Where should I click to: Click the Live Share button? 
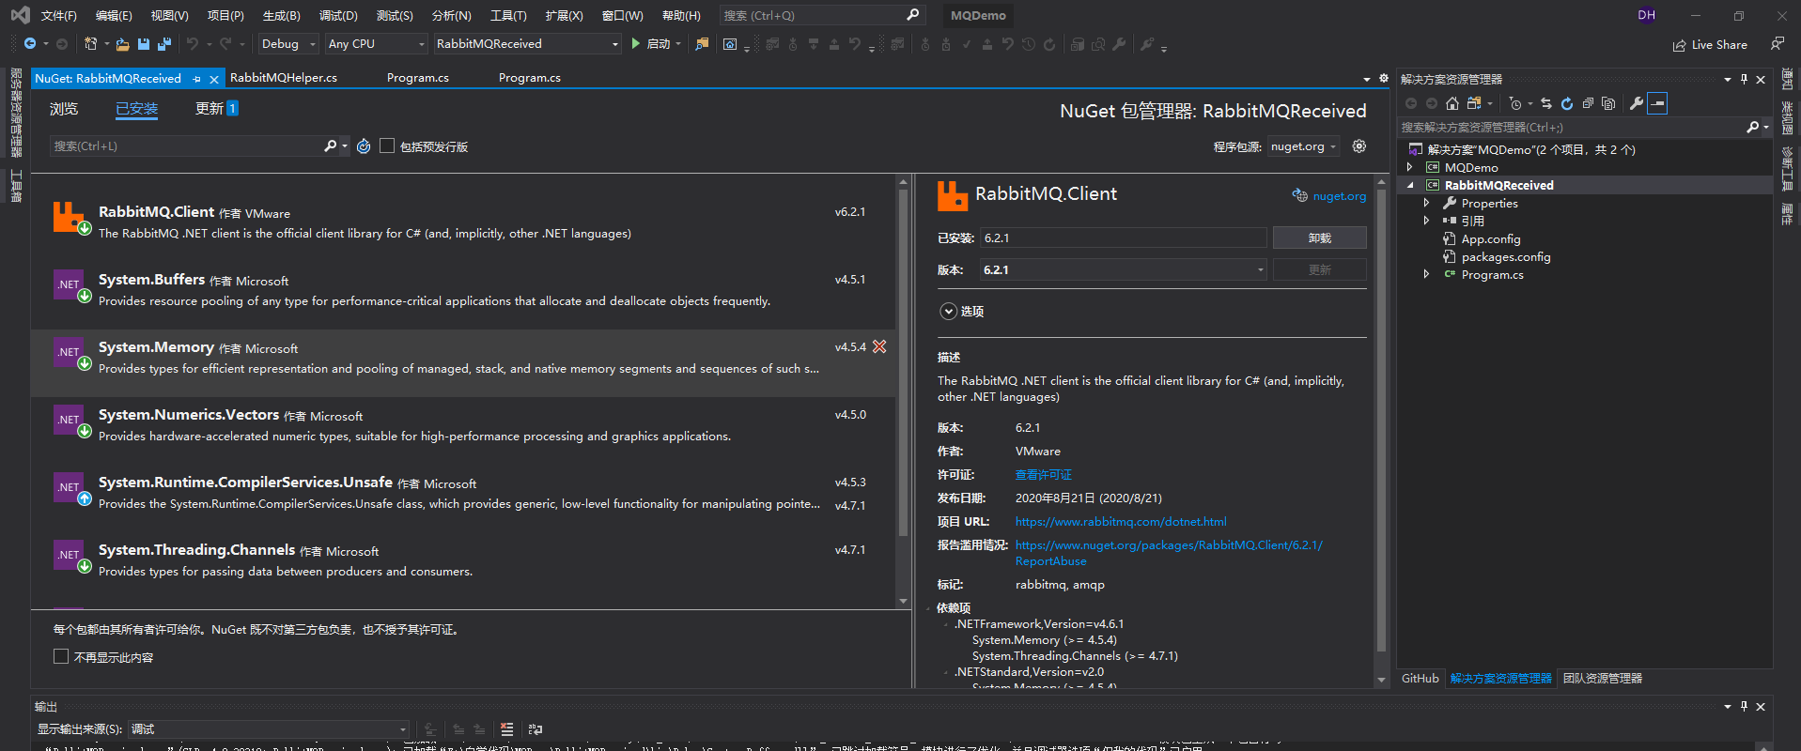pyautogui.click(x=1711, y=45)
